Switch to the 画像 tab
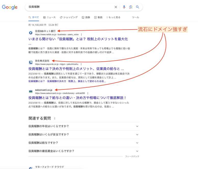198x169 pixels. (x=86, y=17)
